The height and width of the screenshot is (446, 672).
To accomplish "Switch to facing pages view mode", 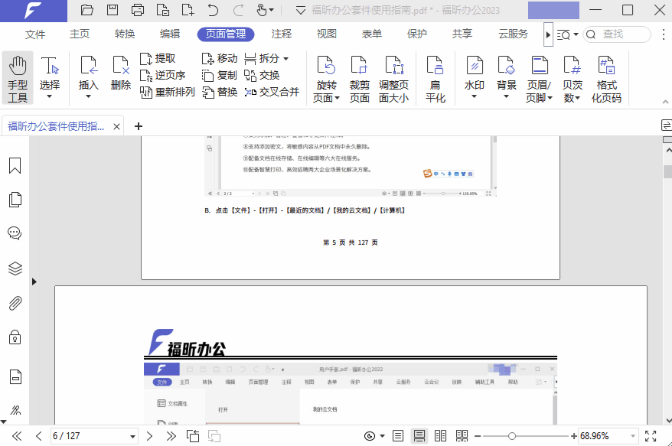I will coord(440,435).
